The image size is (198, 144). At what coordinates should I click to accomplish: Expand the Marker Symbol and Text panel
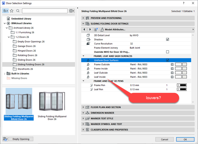point(83,124)
